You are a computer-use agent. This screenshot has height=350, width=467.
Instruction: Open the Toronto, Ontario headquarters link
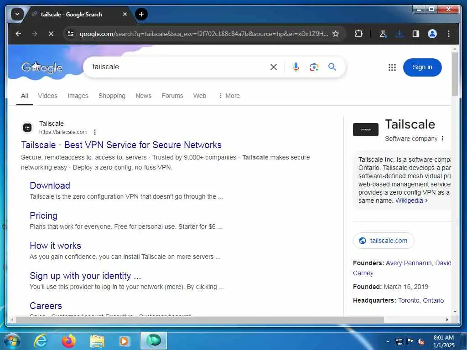coord(421,301)
